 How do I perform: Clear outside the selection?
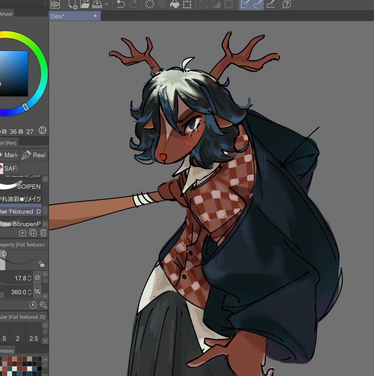click(x=162, y=4)
